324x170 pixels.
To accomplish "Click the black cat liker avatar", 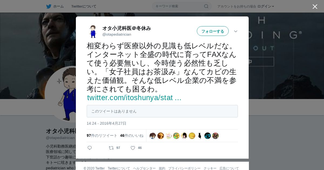I will pyautogui.click(x=200, y=136).
